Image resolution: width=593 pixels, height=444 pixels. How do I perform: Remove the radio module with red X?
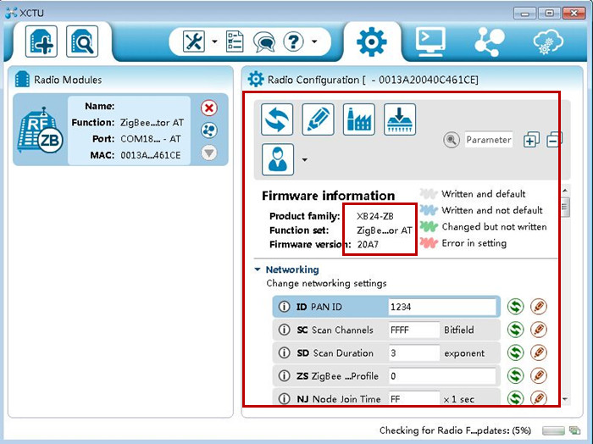[x=208, y=108]
